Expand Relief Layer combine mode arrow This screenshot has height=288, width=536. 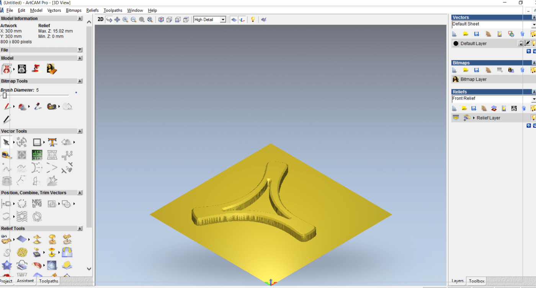pyautogui.click(x=474, y=118)
